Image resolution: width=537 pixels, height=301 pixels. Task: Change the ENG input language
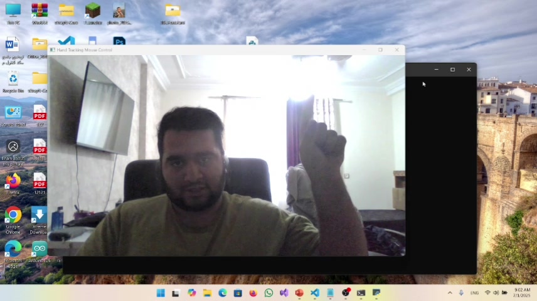coord(474,293)
